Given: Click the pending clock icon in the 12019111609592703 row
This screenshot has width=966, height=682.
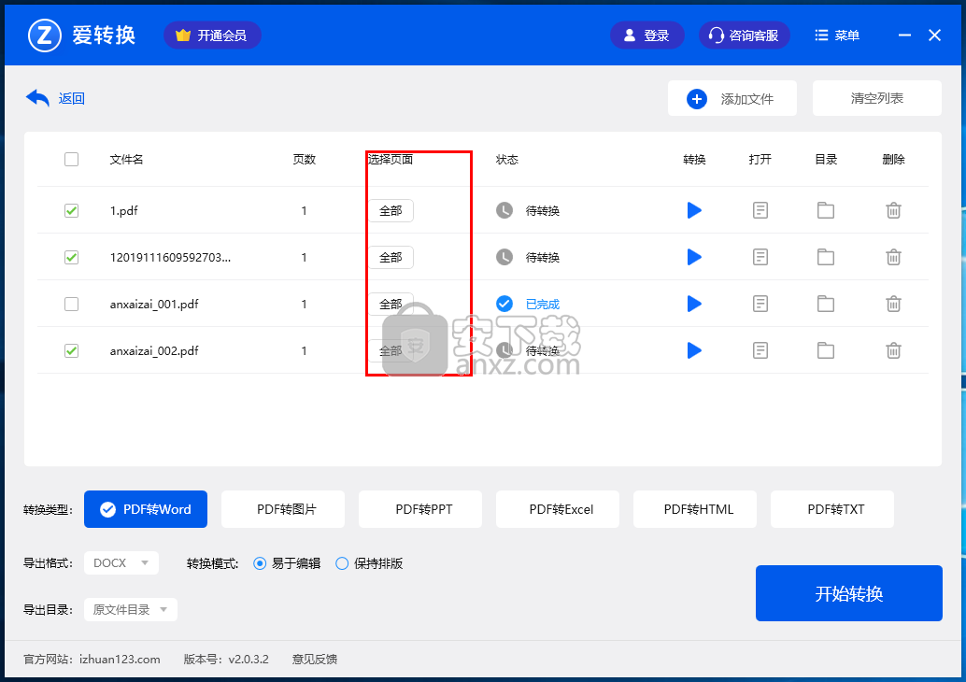Looking at the screenshot, I should pyautogui.click(x=504, y=258).
